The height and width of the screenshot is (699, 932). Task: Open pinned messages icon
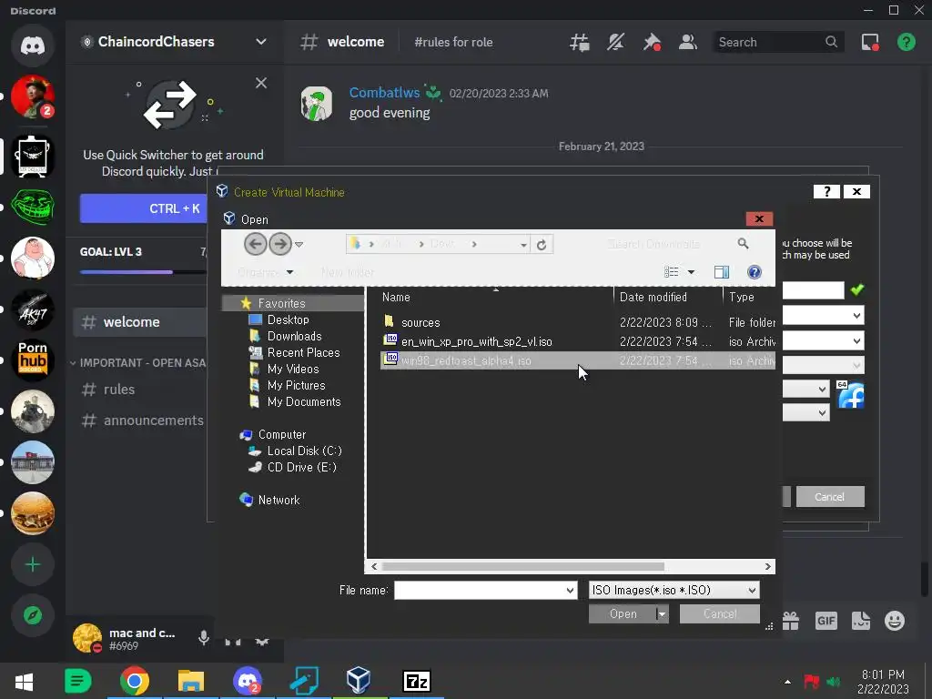point(652,42)
